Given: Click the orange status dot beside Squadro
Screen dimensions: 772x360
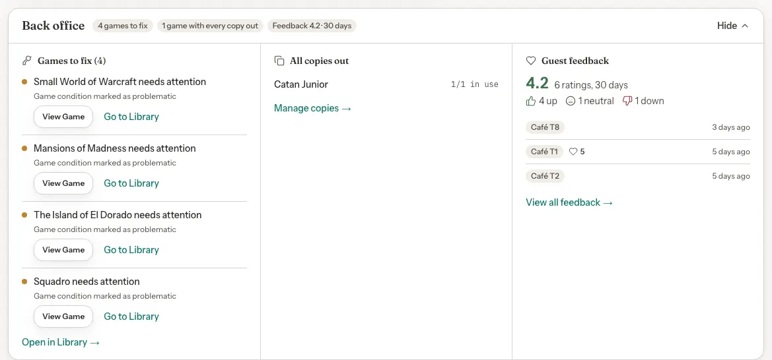Looking at the screenshot, I should (24, 282).
